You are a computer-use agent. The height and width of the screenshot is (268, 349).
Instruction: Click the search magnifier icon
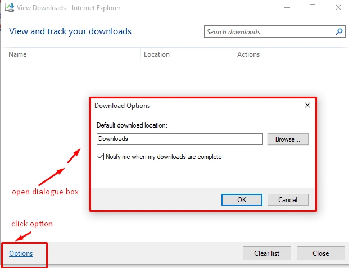[339, 31]
